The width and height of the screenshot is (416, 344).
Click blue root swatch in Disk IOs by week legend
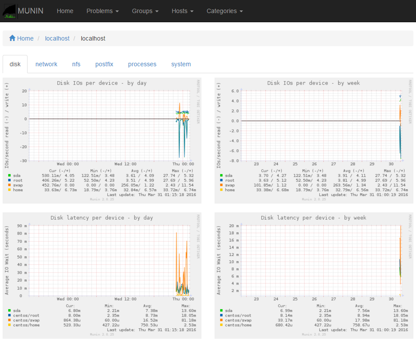(x=221, y=180)
